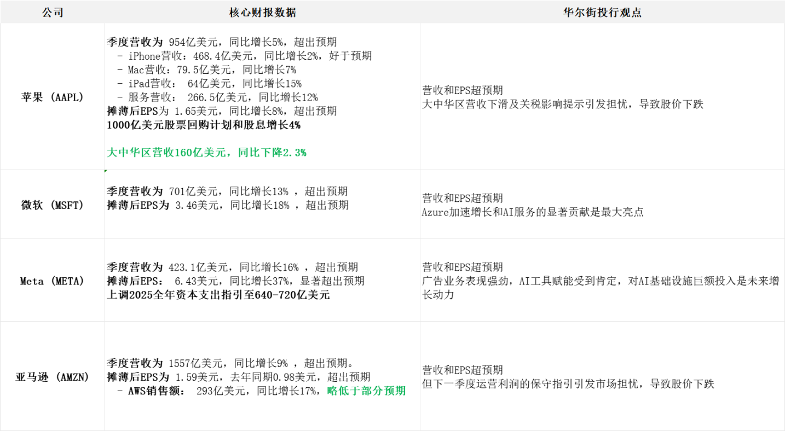The width and height of the screenshot is (785, 431).
Task: Select Apple's 摊薄后EPS为 1.65美元 line
Action: 222,111
